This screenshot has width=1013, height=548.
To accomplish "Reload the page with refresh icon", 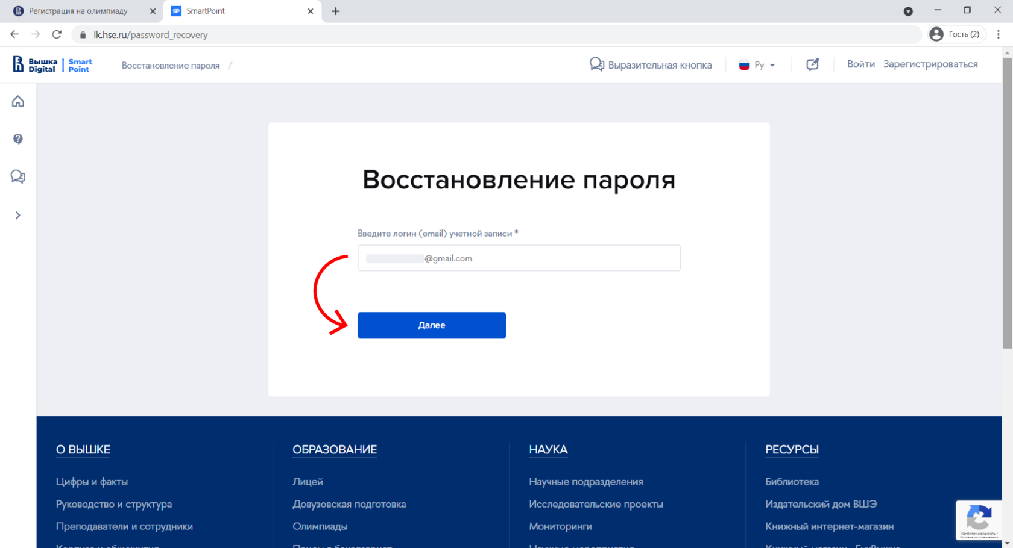I will (57, 34).
